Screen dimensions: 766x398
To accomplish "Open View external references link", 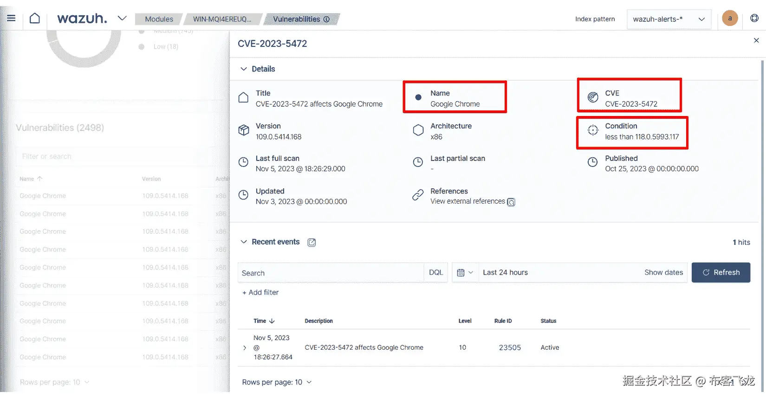I will tap(467, 201).
